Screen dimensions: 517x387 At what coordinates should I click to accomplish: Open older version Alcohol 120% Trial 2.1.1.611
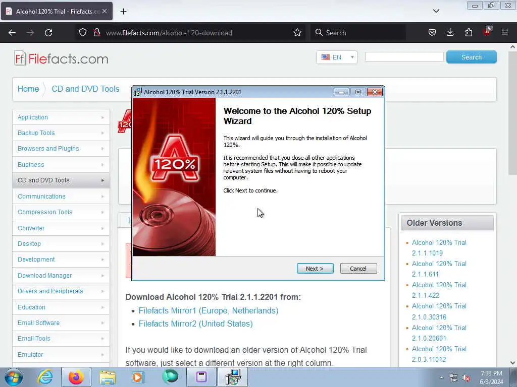click(x=439, y=269)
